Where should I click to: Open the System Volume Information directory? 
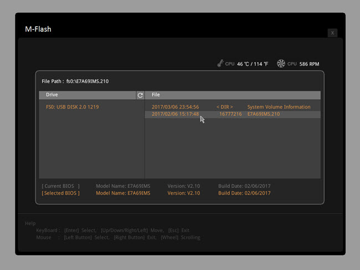coord(279,107)
